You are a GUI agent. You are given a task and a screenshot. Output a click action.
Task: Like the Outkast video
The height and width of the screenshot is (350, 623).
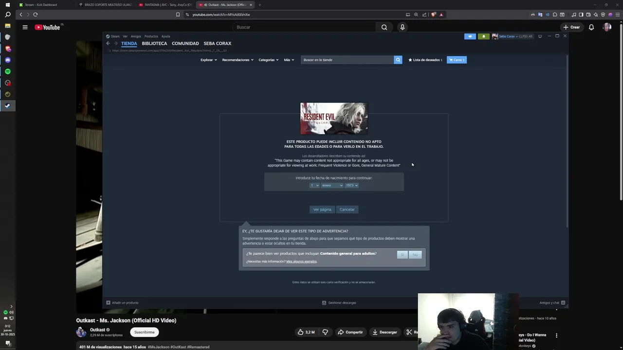point(306,332)
